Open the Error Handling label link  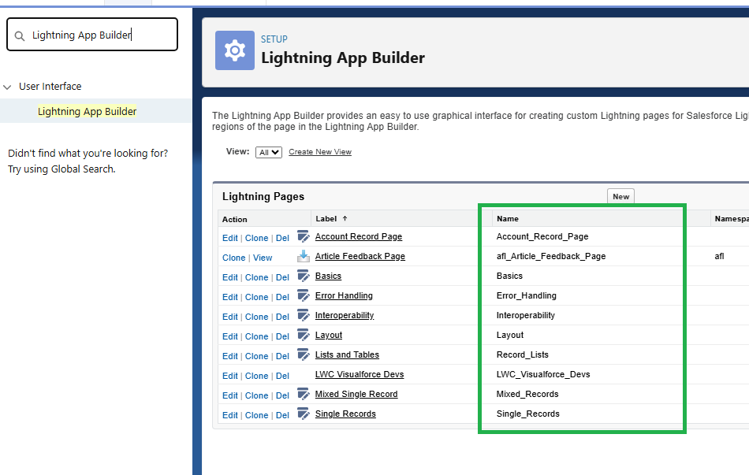[344, 295]
